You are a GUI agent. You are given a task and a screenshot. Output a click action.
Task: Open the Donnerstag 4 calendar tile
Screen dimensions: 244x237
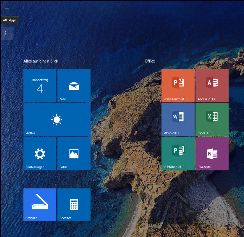pos(40,86)
